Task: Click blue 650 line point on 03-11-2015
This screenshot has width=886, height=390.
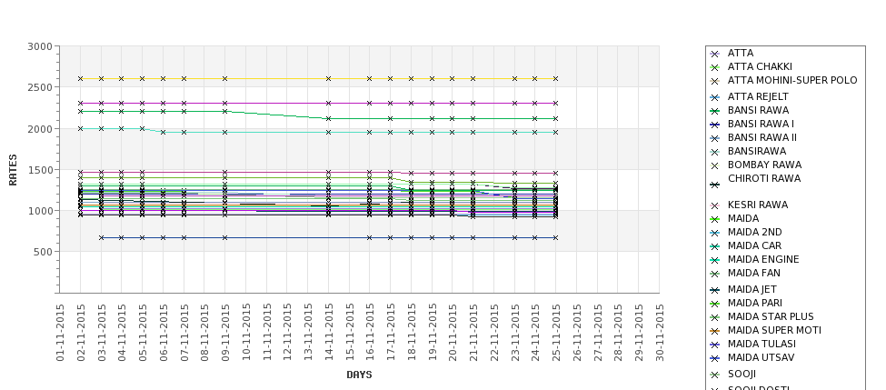Action: [101, 237]
